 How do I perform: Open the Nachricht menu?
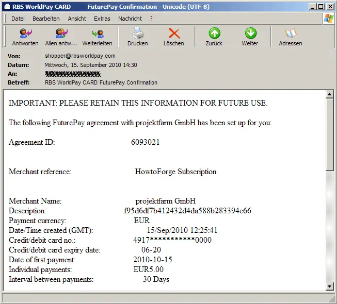[130, 19]
